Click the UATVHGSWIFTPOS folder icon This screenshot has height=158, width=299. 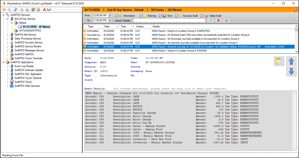tap(16, 31)
